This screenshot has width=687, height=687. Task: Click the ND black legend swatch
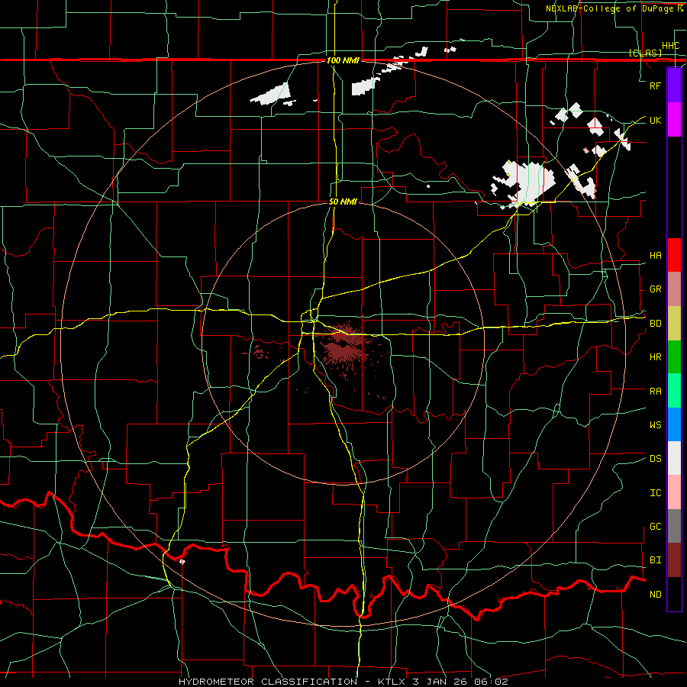pyautogui.click(x=674, y=594)
